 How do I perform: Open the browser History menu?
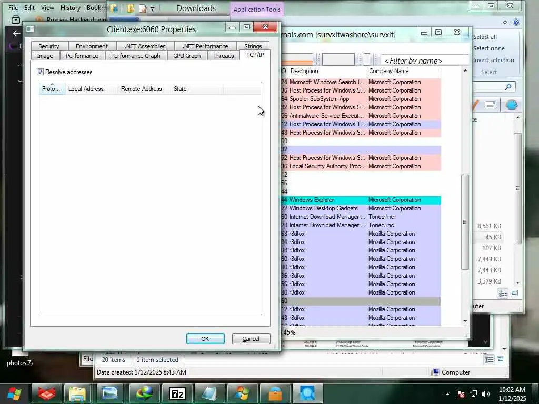pyautogui.click(x=70, y=7)
